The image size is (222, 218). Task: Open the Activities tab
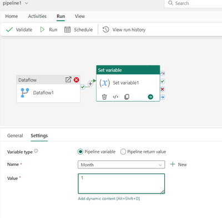[x=37, y=16]
